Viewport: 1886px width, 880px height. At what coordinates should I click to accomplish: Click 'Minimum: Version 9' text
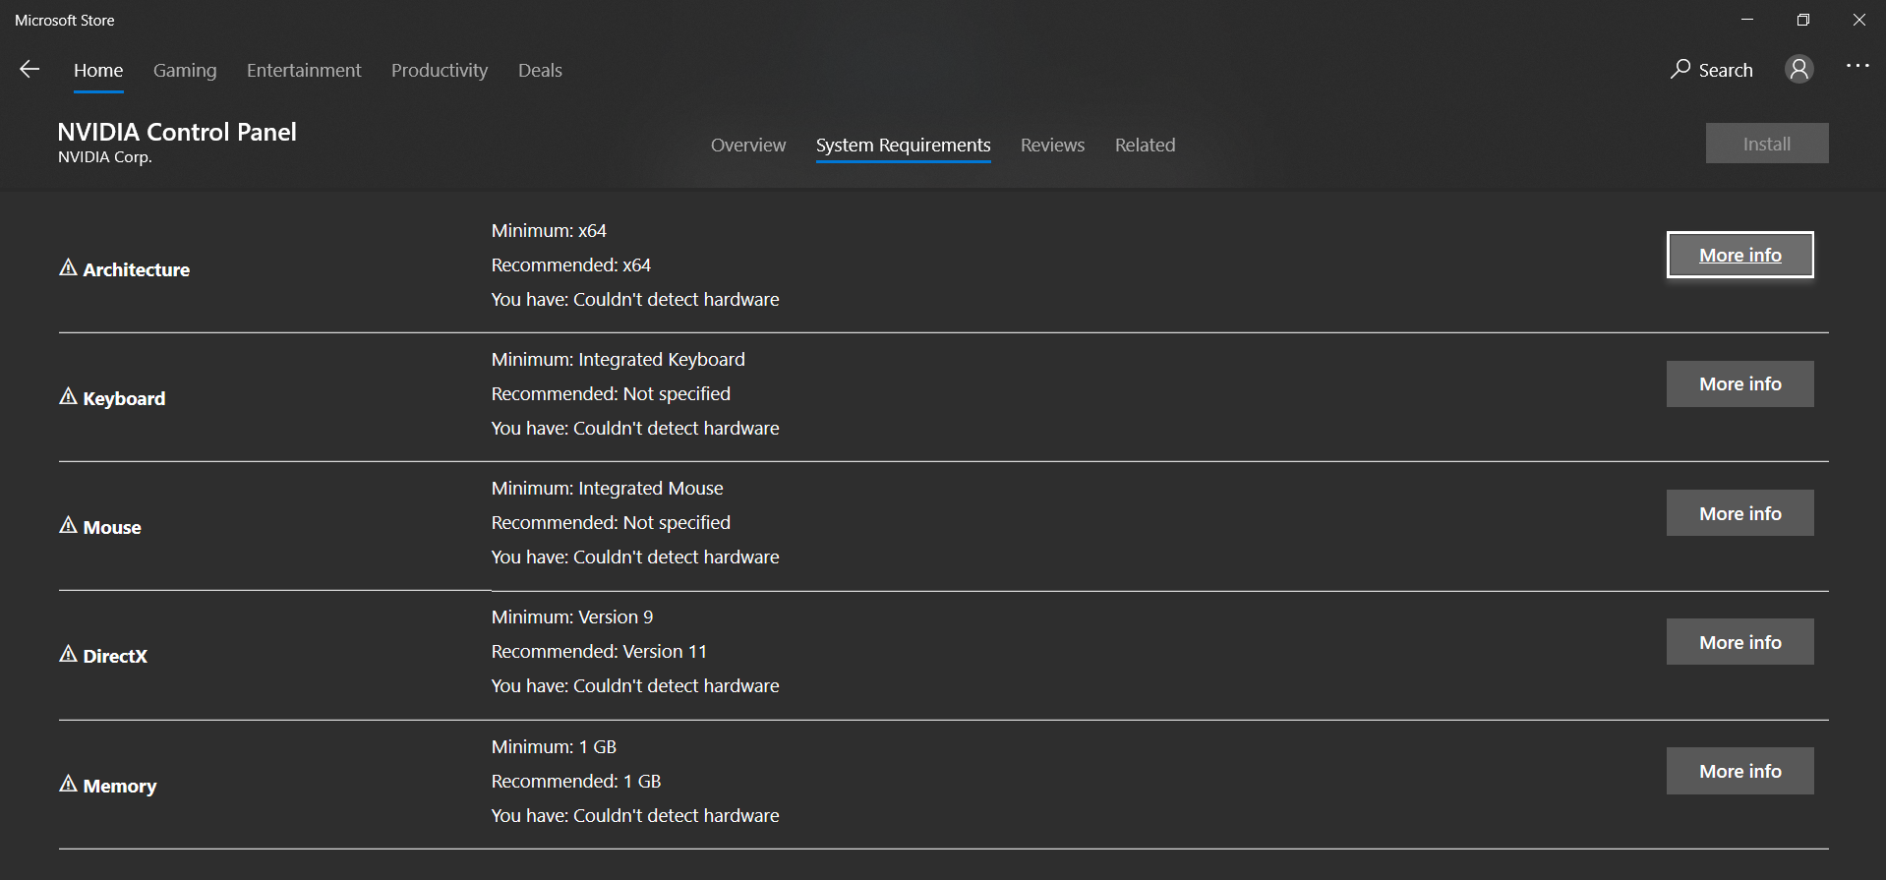coord(571,616)
